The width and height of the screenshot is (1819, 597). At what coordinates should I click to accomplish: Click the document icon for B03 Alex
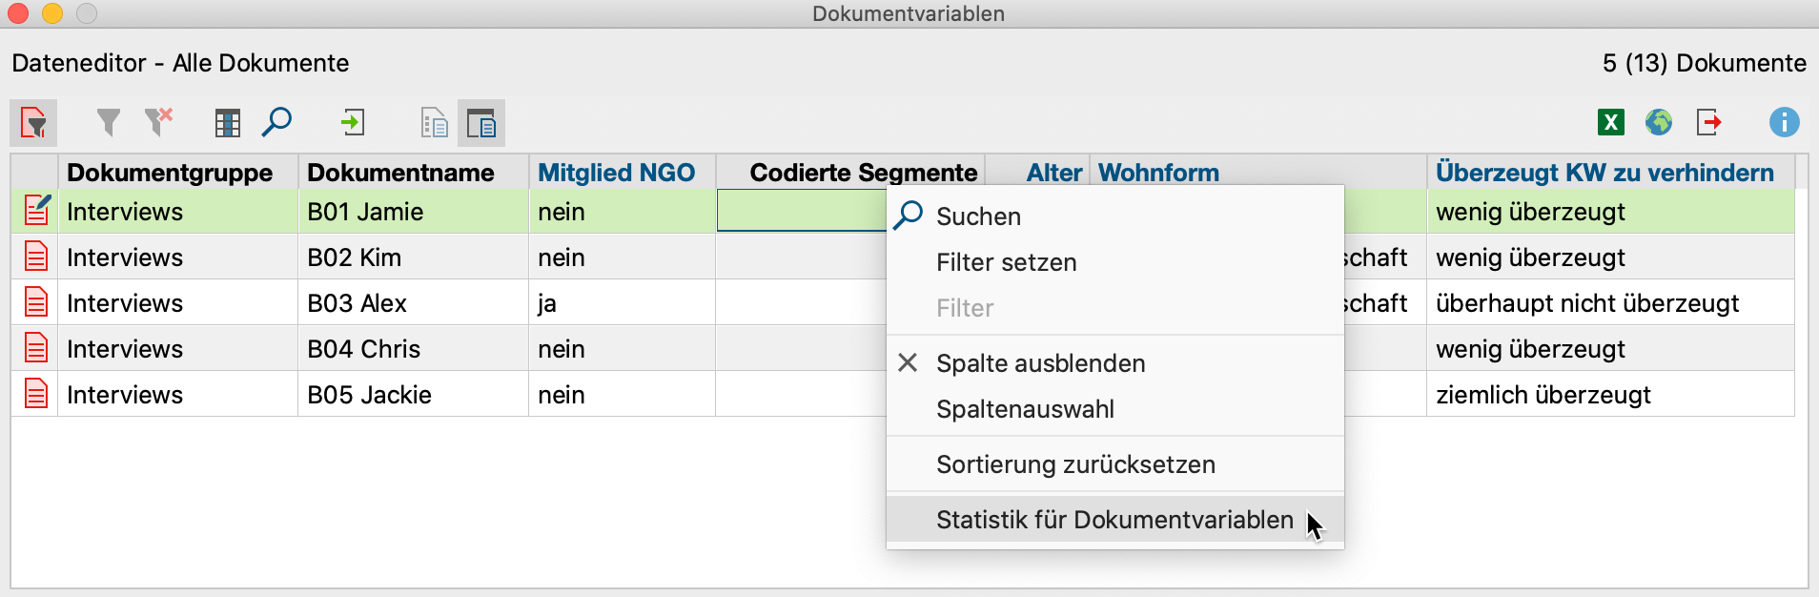coord(36,302)
